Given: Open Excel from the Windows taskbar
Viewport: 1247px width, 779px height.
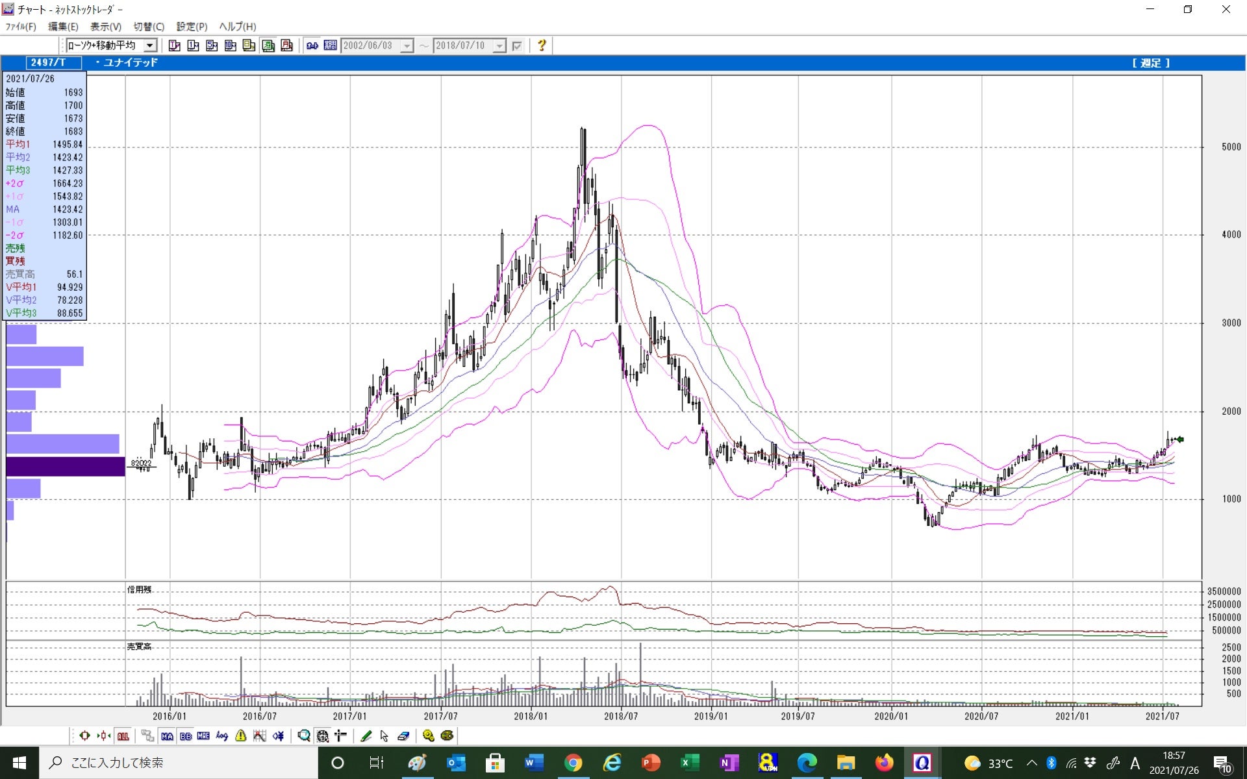Looking at the screenshot, I should (690, 763).
